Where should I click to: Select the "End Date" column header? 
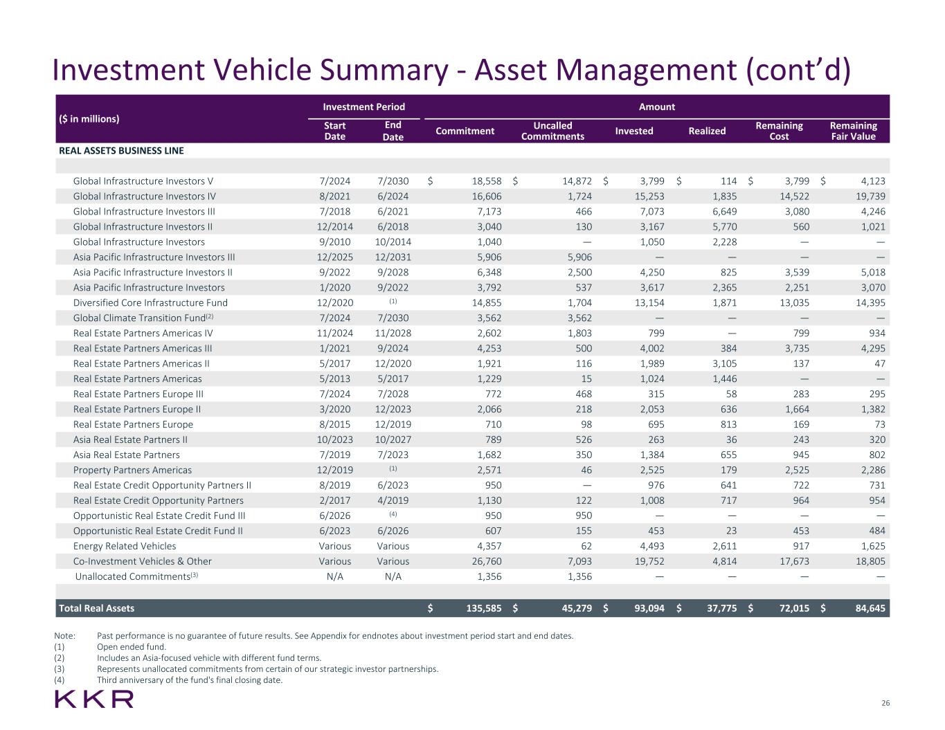click(x=393, y=131)
